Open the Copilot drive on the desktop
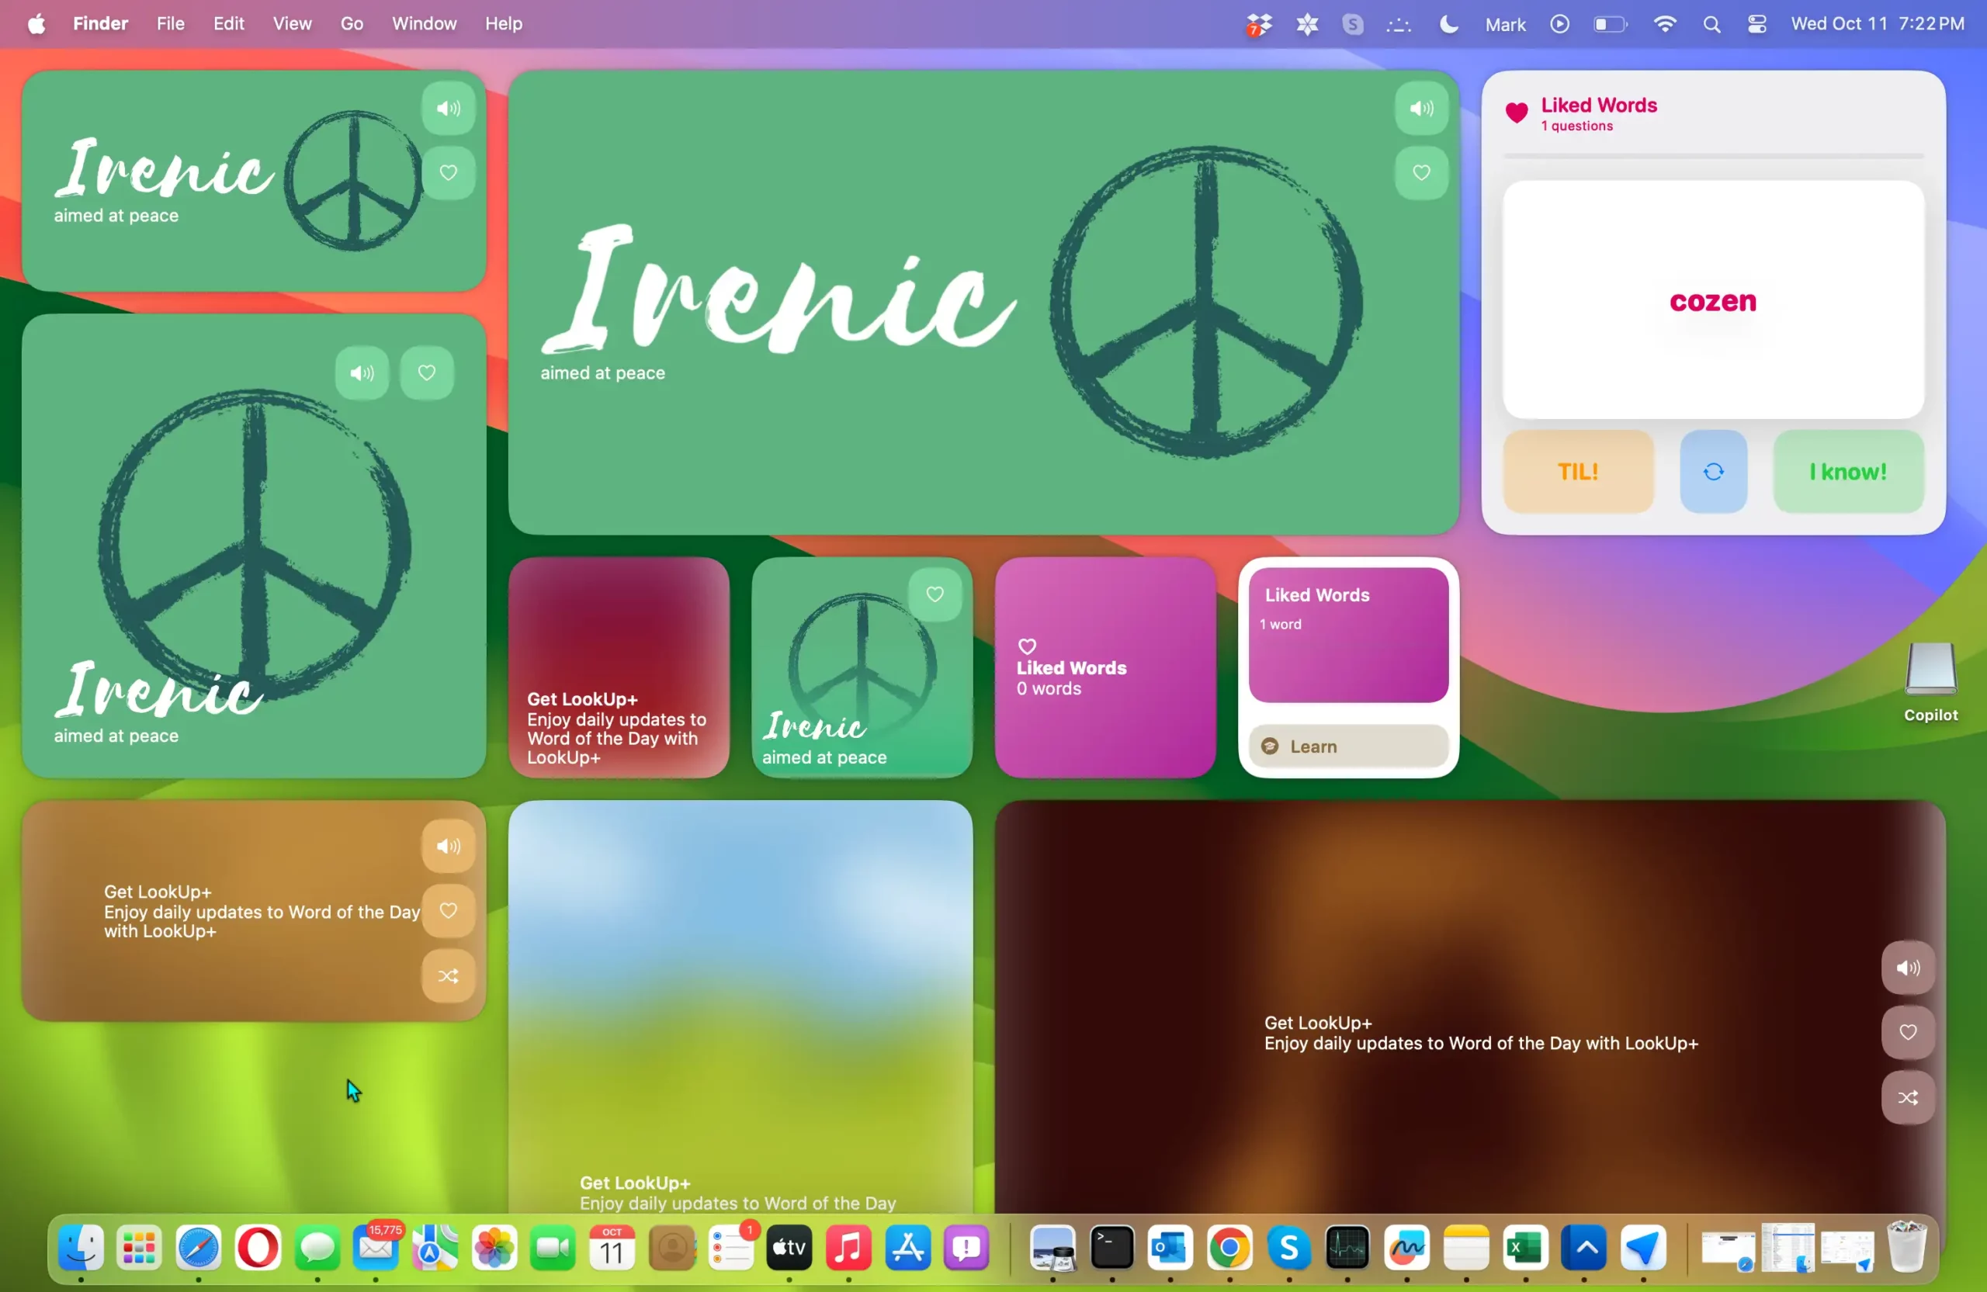 point(1930,682)
